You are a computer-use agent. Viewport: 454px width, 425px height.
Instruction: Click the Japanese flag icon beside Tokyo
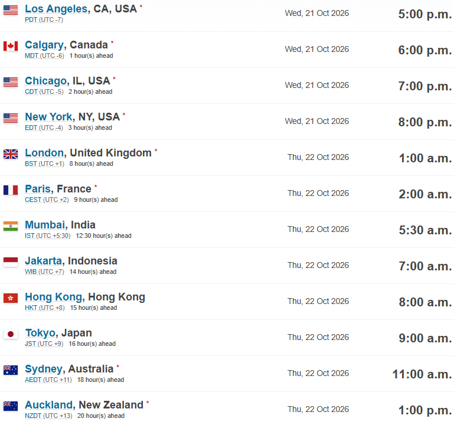point(11,334)
